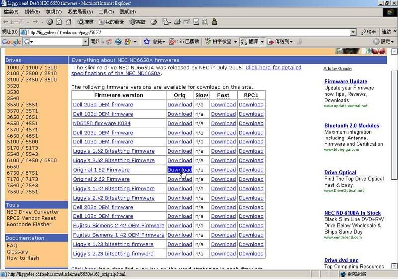Viewport: 398px width, 279px height.
Task: Open the Google toolbar logo
Action: point(11,42)
